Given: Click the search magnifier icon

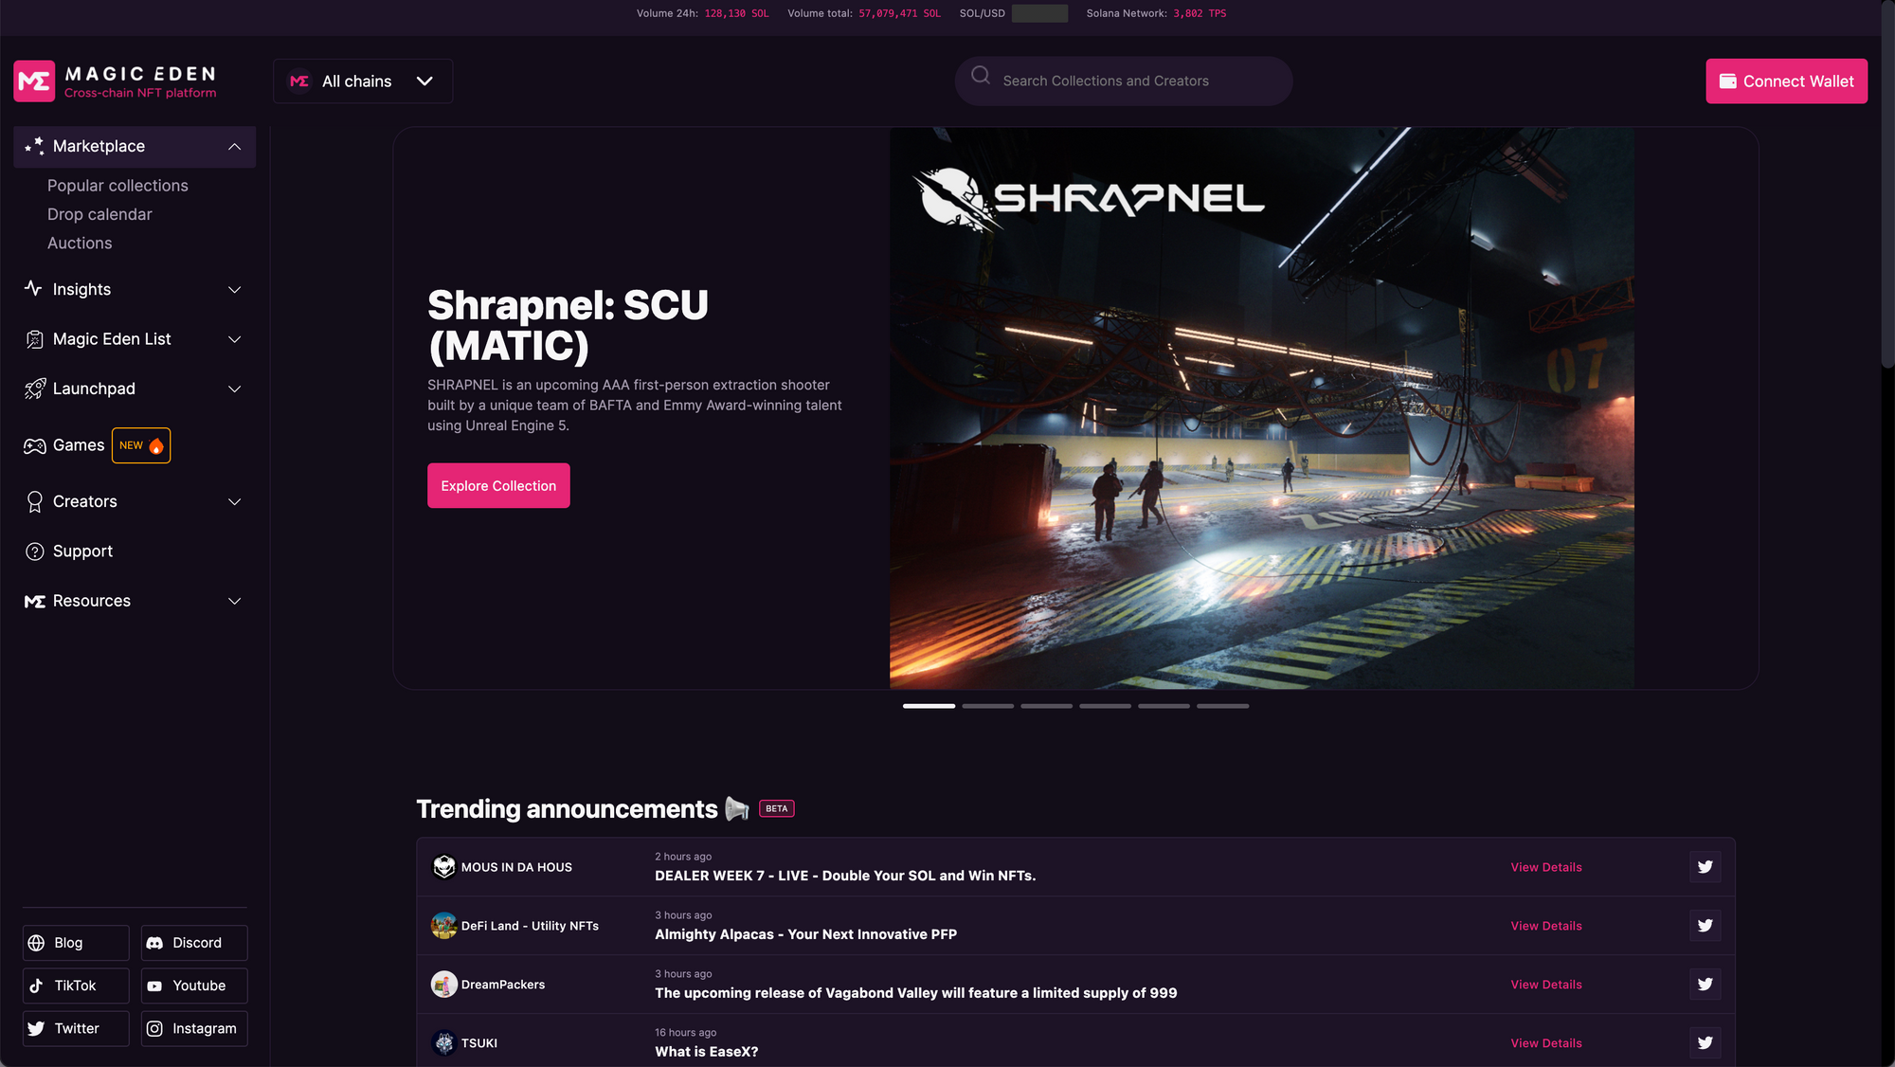Looking at the screenshot, I should coord(981,75).
